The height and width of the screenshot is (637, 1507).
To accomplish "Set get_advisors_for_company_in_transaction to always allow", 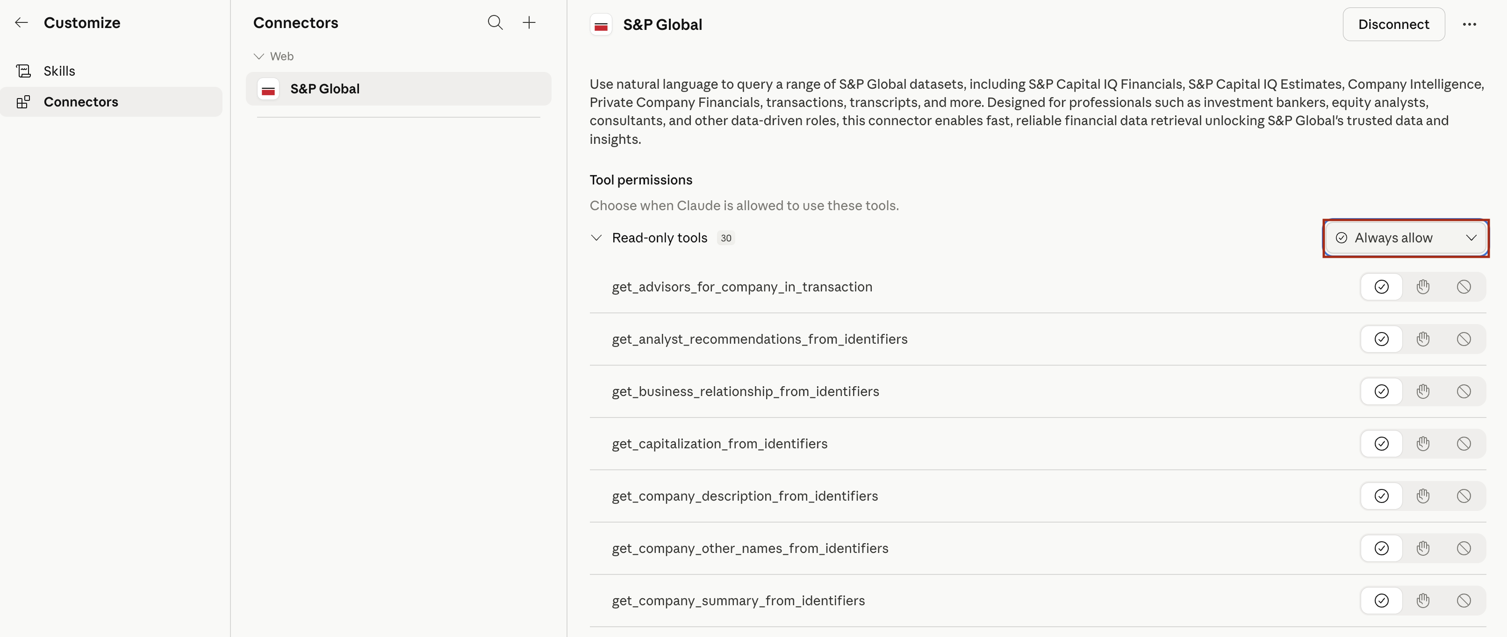I will [x=1381, y=287].
